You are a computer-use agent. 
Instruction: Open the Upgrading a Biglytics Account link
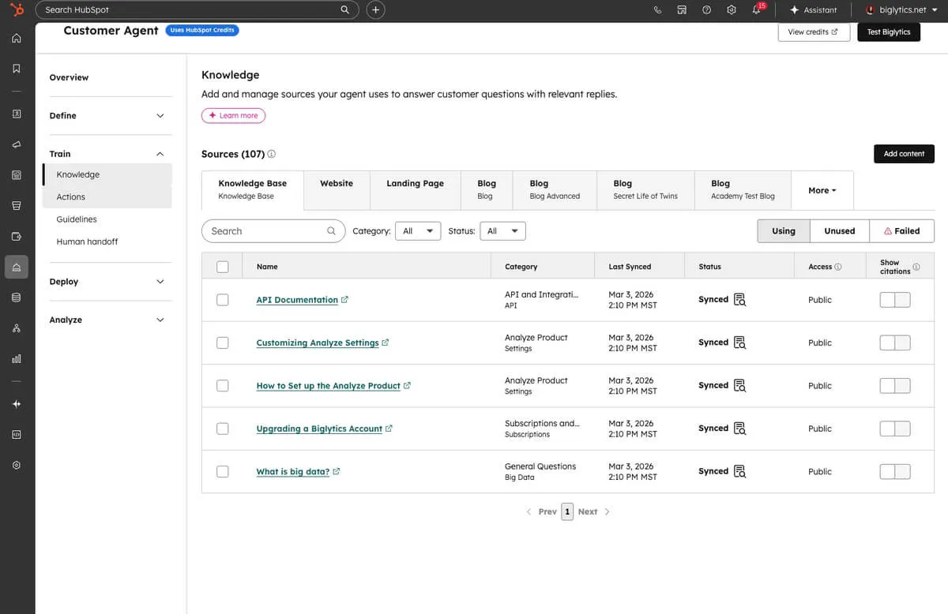319,429
